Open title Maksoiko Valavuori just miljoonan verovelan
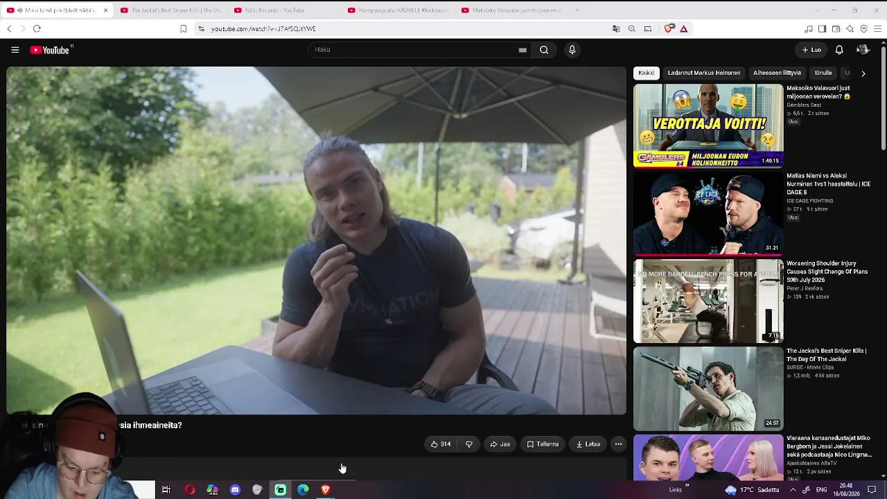 pyautogui.click(x=818, y=92)
